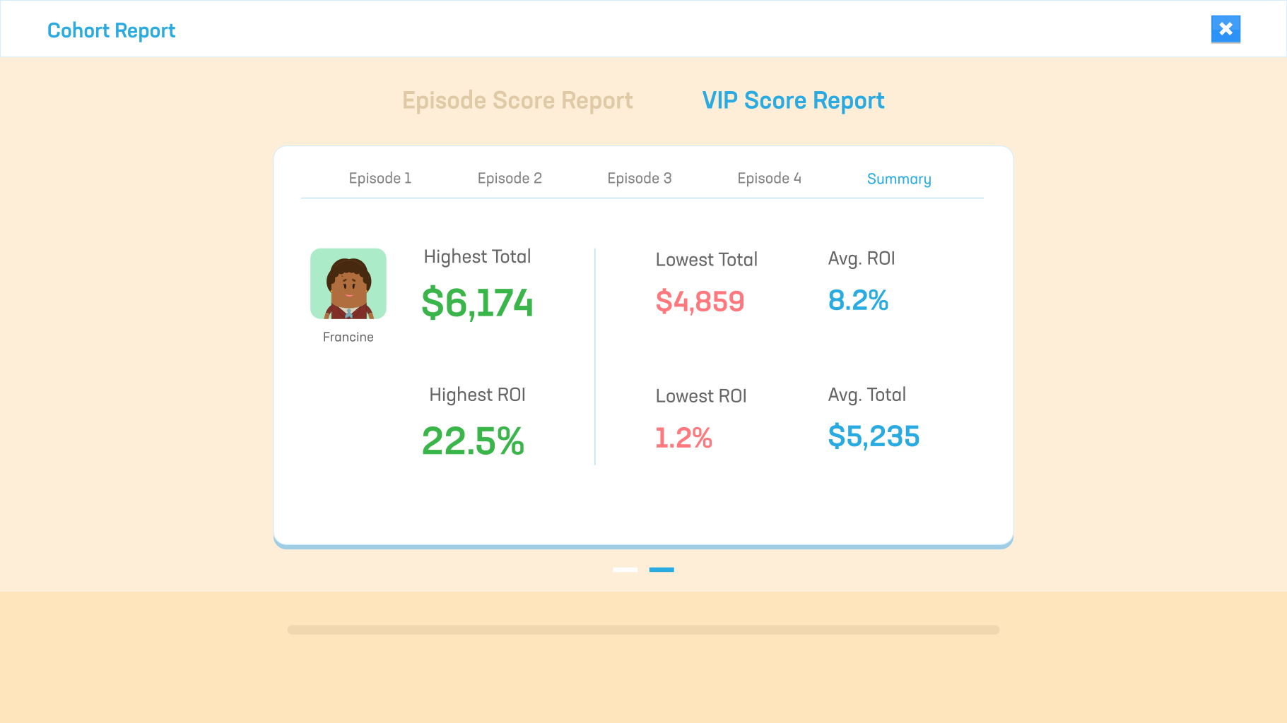Click the Francine name label

[348, 337]
